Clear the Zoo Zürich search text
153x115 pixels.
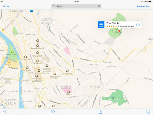pos(99,6)
